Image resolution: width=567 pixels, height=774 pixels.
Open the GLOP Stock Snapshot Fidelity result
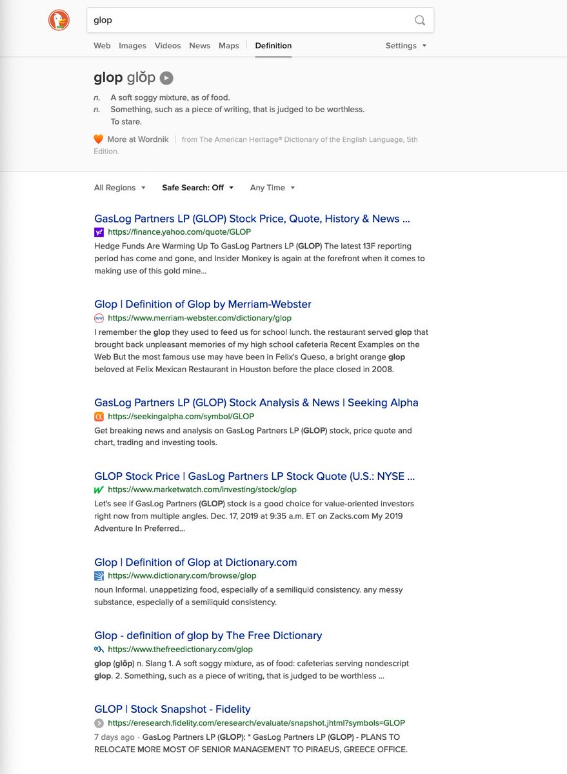(172, 709)
